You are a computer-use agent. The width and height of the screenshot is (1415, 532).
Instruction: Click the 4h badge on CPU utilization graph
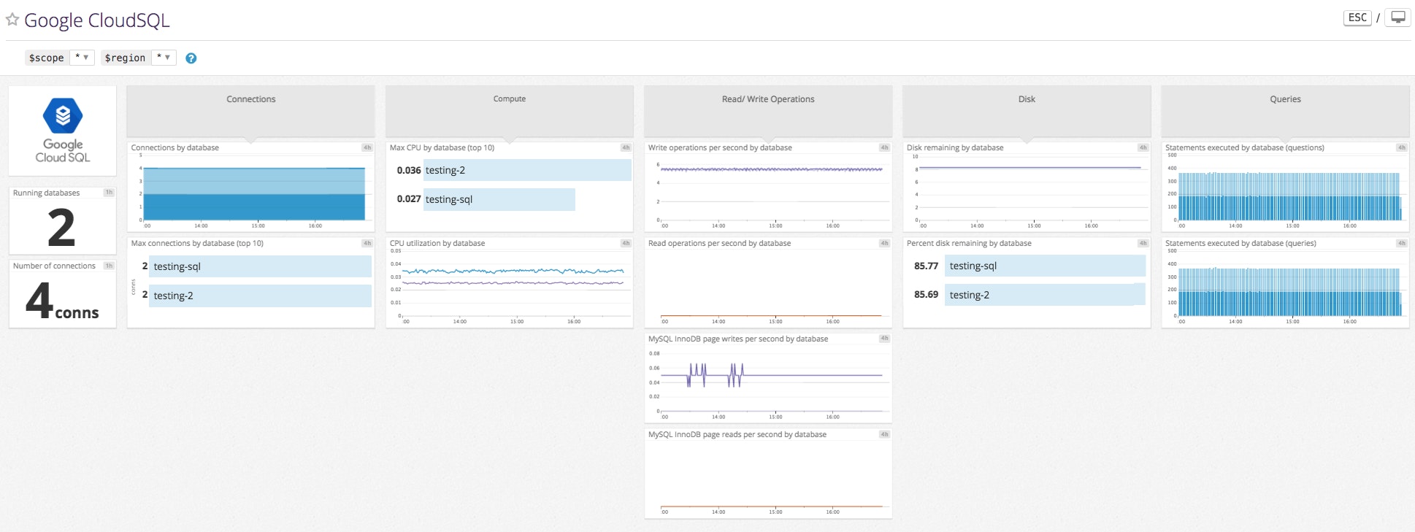click(x=626, y=243)
